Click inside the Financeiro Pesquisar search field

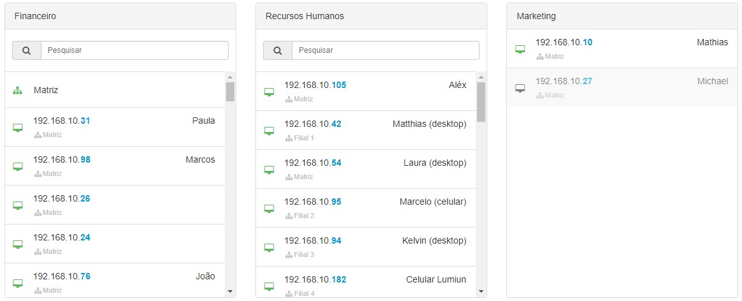135,50
